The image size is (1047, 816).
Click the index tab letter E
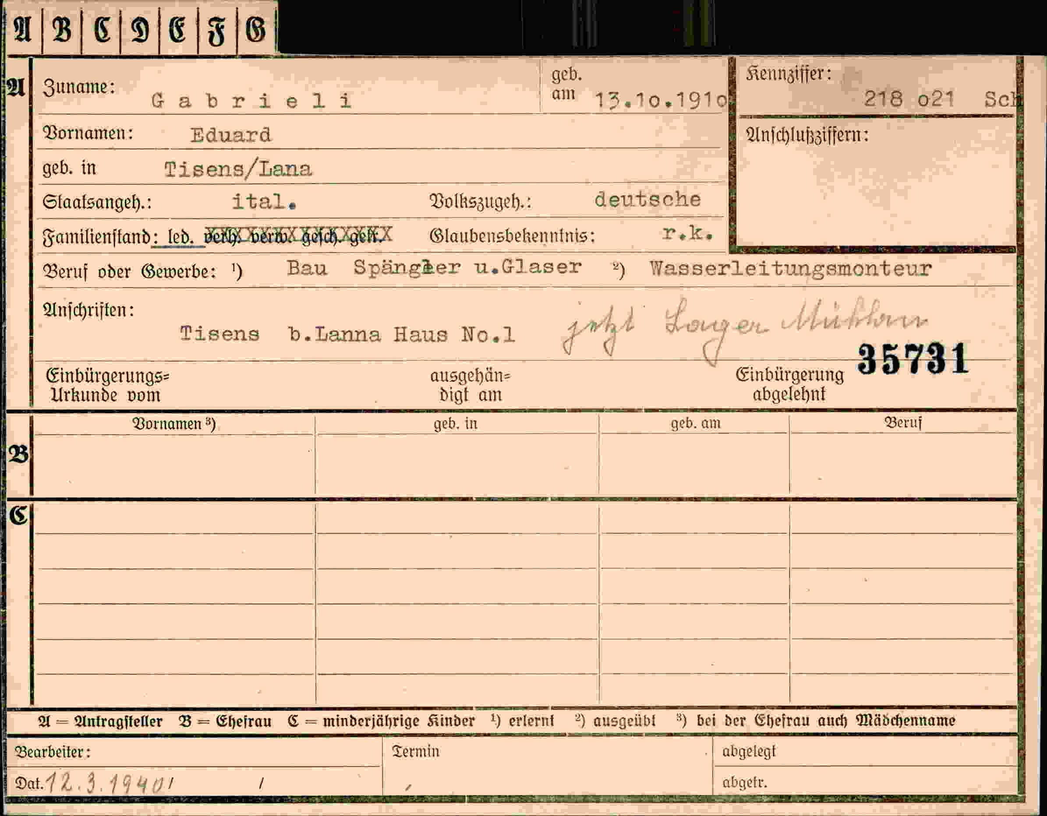click(177, 29)
